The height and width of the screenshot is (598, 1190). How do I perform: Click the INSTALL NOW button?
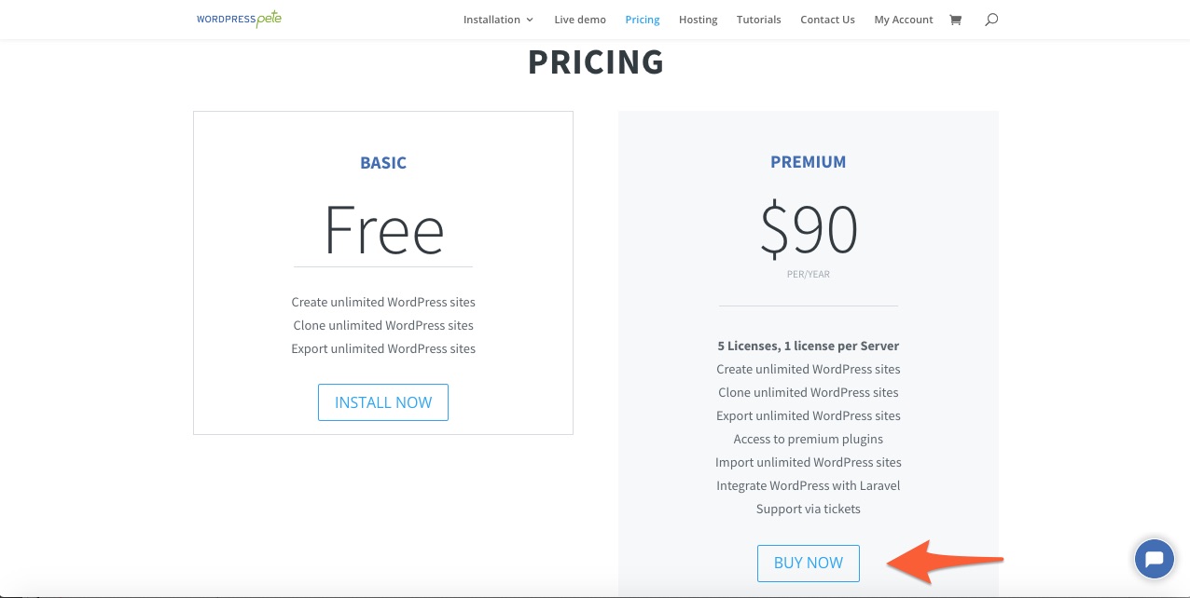coord(383,402)
